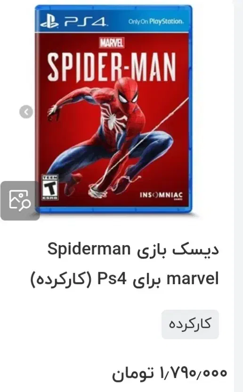Select the gray کارکرده condition tag
Screen dimensions: 243x392
[190, 325]
